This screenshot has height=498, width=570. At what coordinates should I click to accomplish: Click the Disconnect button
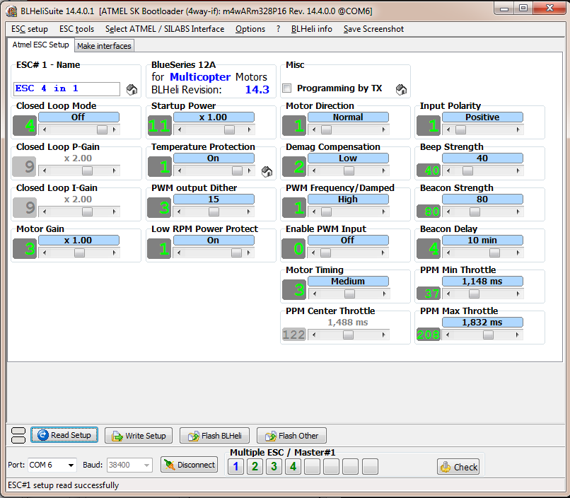(189, 465)
